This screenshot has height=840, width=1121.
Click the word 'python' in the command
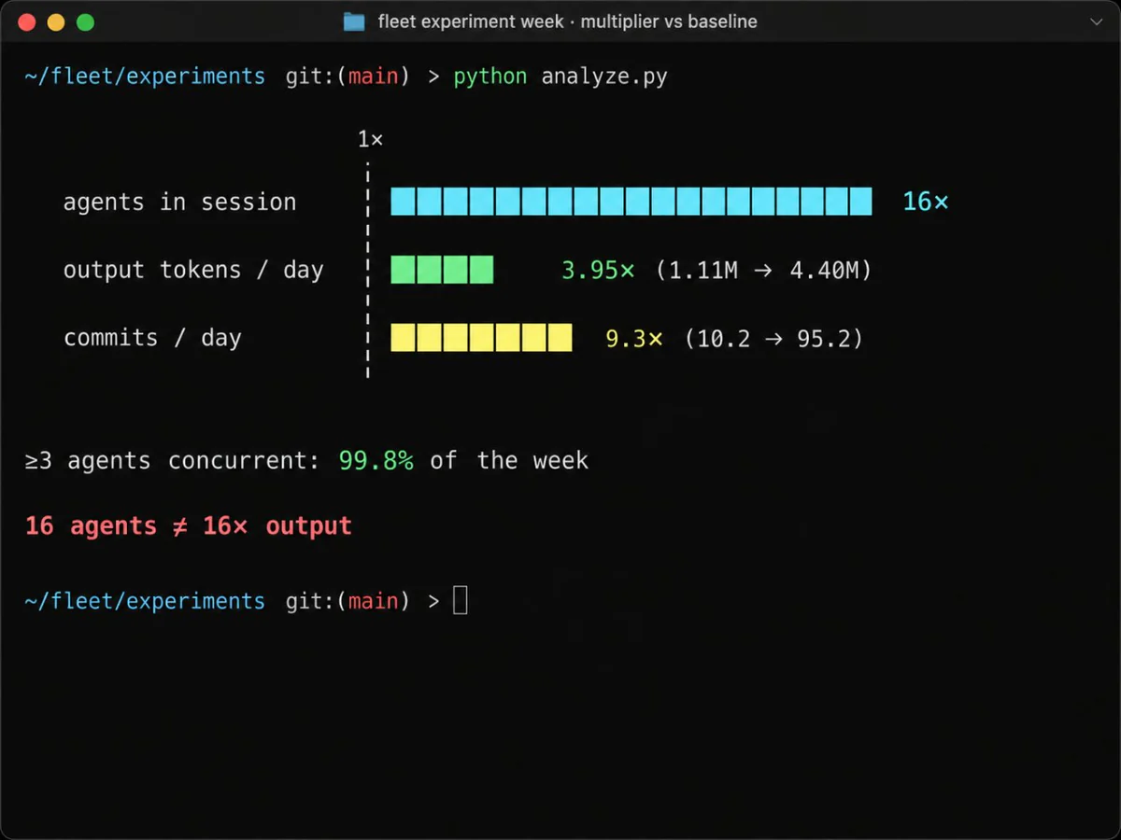pyautogui.click(x=490, y=77)
